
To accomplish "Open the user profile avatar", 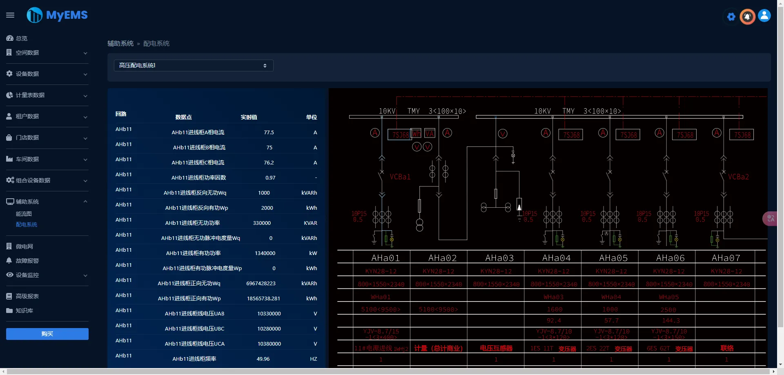I will pos(764,16).
